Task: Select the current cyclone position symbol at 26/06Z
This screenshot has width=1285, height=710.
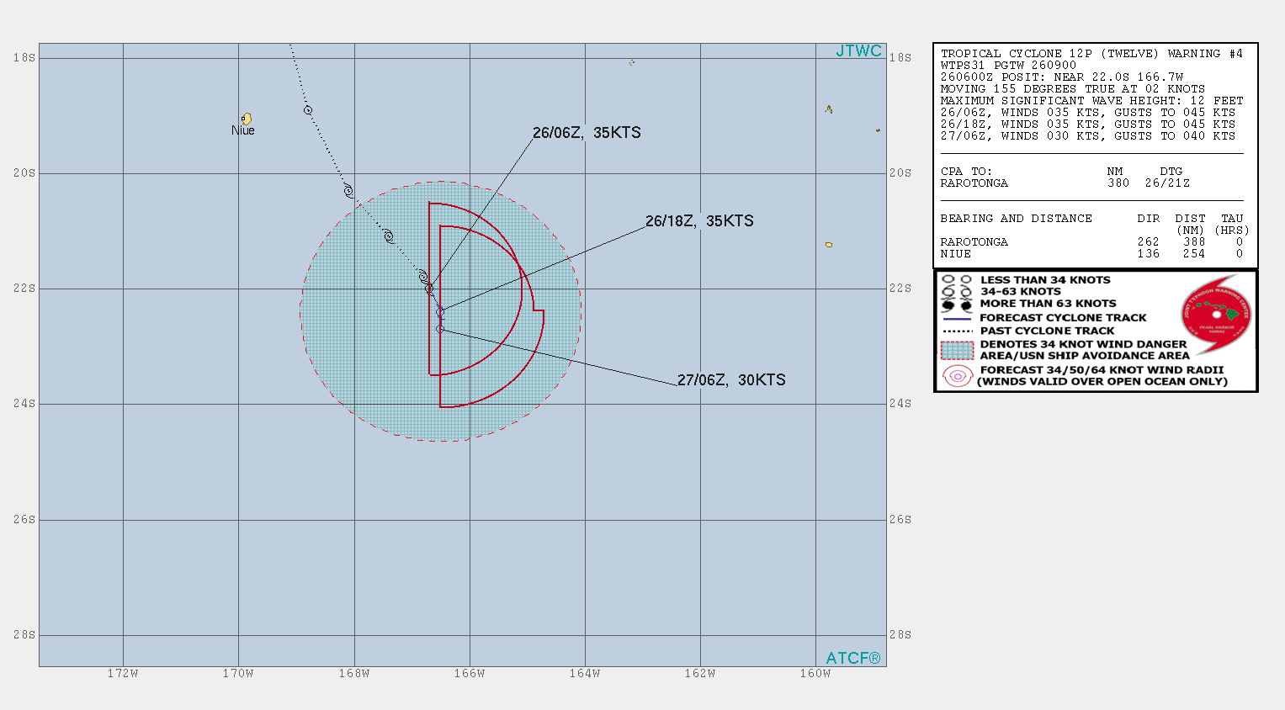Action: coord(429,289)
